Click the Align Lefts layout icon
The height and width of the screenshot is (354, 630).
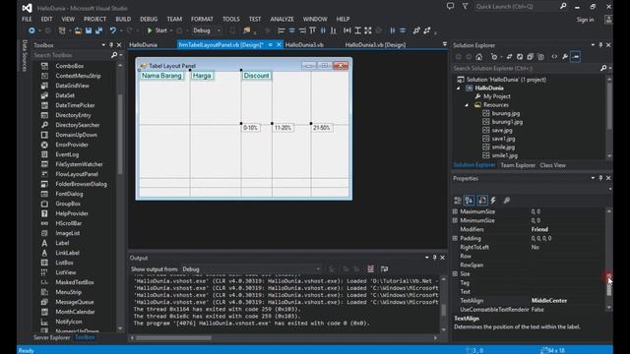282,30
